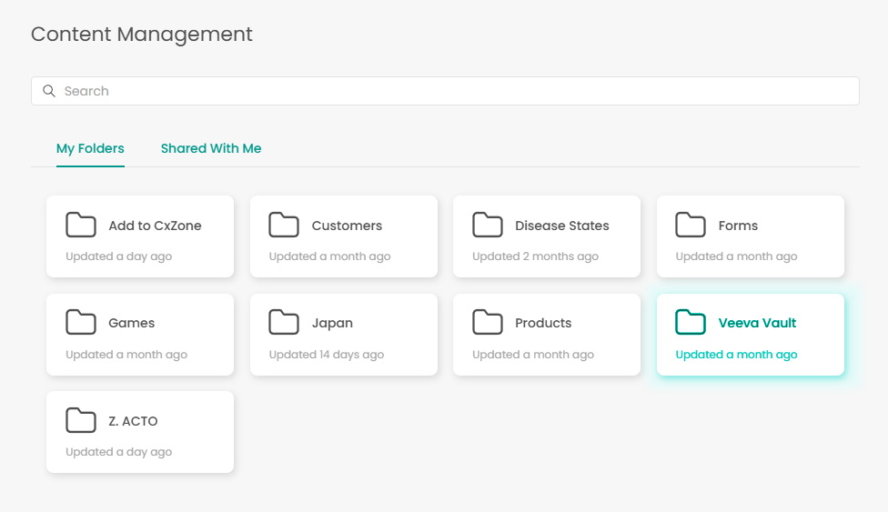The image size is (888, 512).
Task: Click the folder icon next to Products
Action: click(488, 322)
